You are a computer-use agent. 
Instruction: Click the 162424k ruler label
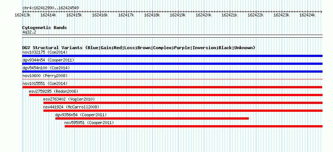[308, 15]
